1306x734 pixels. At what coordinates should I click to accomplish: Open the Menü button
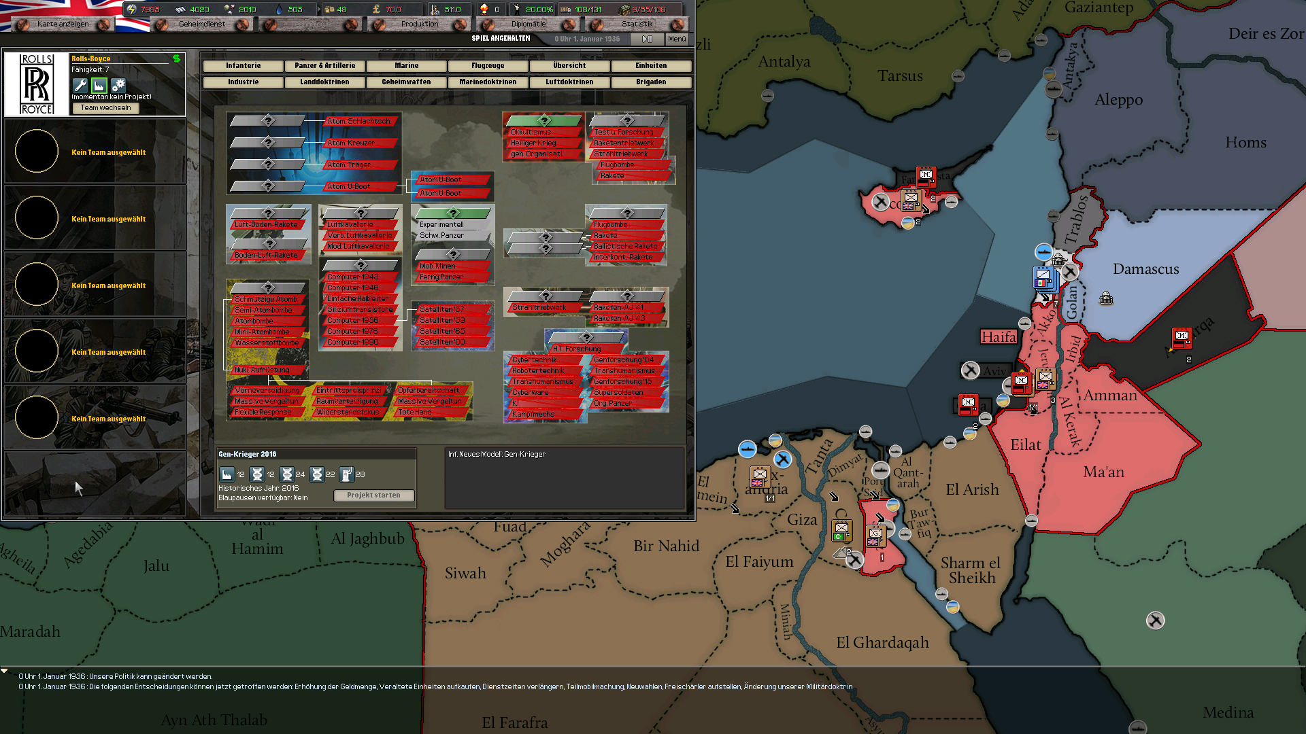[x=677, y=39]
